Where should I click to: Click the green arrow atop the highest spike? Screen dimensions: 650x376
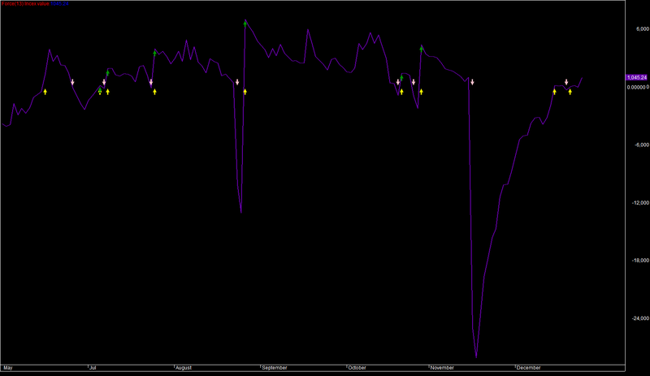[x=245, y=24]
